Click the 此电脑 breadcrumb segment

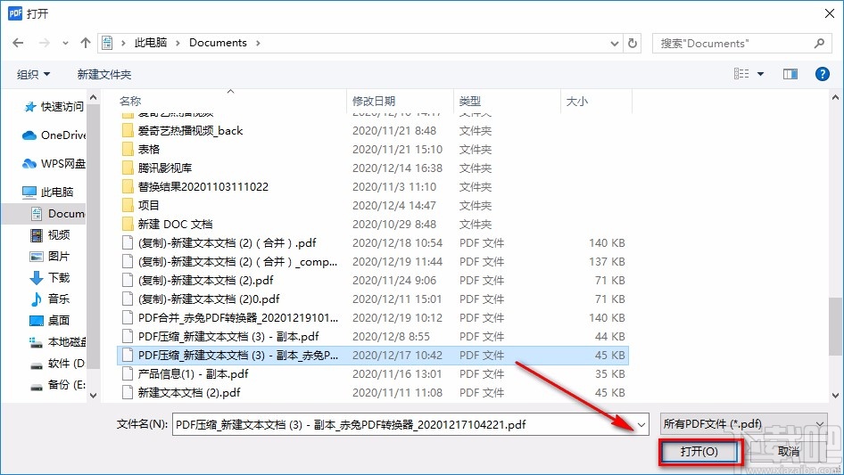151,43
